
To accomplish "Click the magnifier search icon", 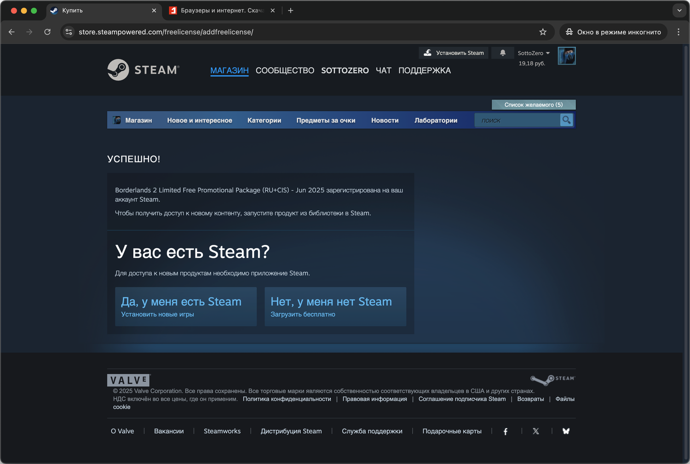I will (566, 120).
